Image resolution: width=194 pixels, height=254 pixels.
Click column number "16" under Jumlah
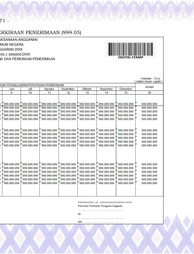[x=149, y=92]
